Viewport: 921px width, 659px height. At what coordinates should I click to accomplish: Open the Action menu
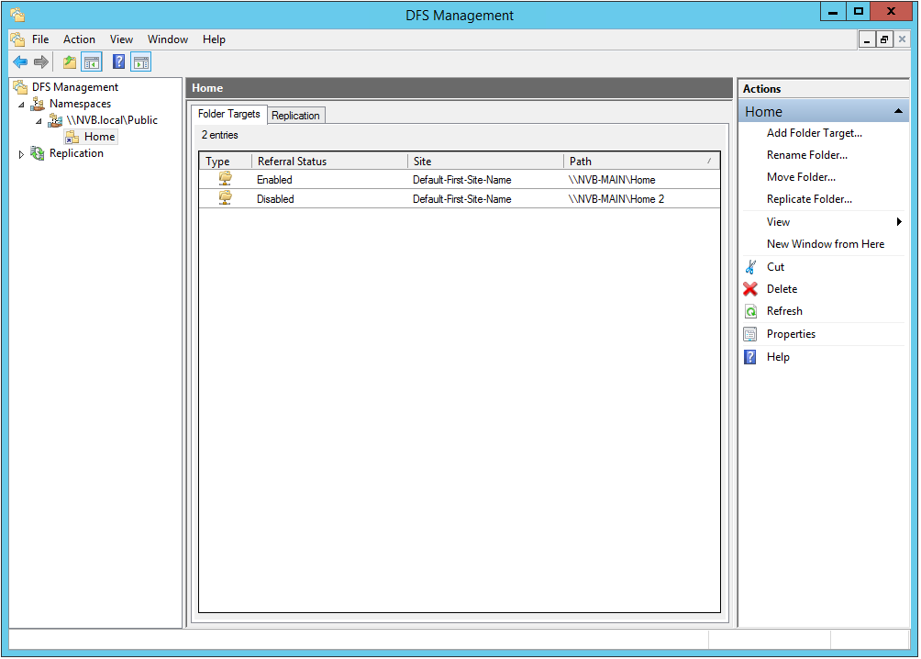click(x=79, y=39)
